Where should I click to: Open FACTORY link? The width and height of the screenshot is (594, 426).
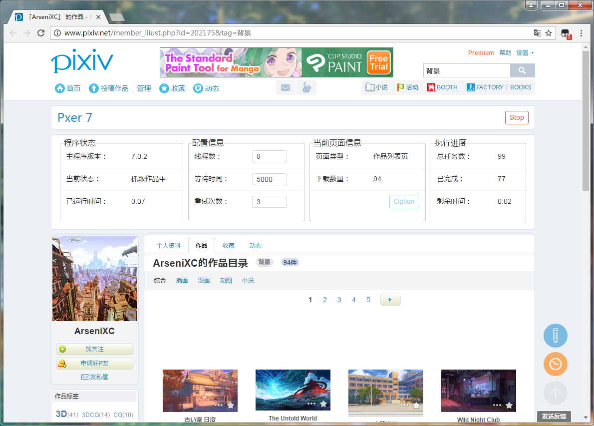click(x=485, y=87)
